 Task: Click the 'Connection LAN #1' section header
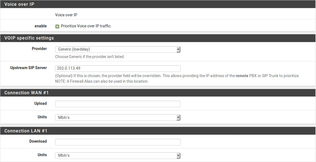25,131
